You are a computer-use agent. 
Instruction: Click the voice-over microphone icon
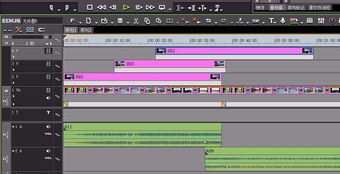pyautogui.click(x=283, y=21)
